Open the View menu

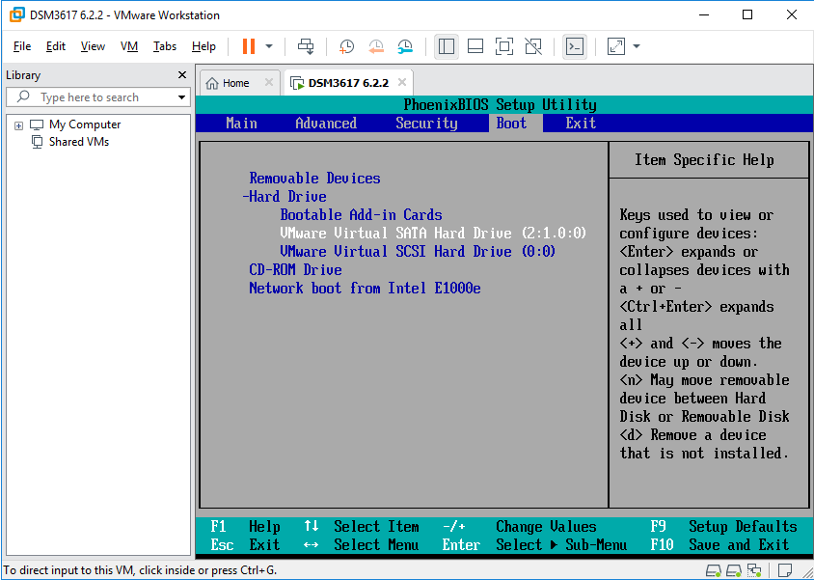coord(93,46)
